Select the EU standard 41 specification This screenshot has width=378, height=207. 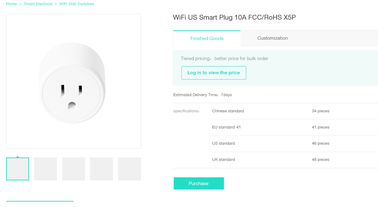[x=226, y=127]
